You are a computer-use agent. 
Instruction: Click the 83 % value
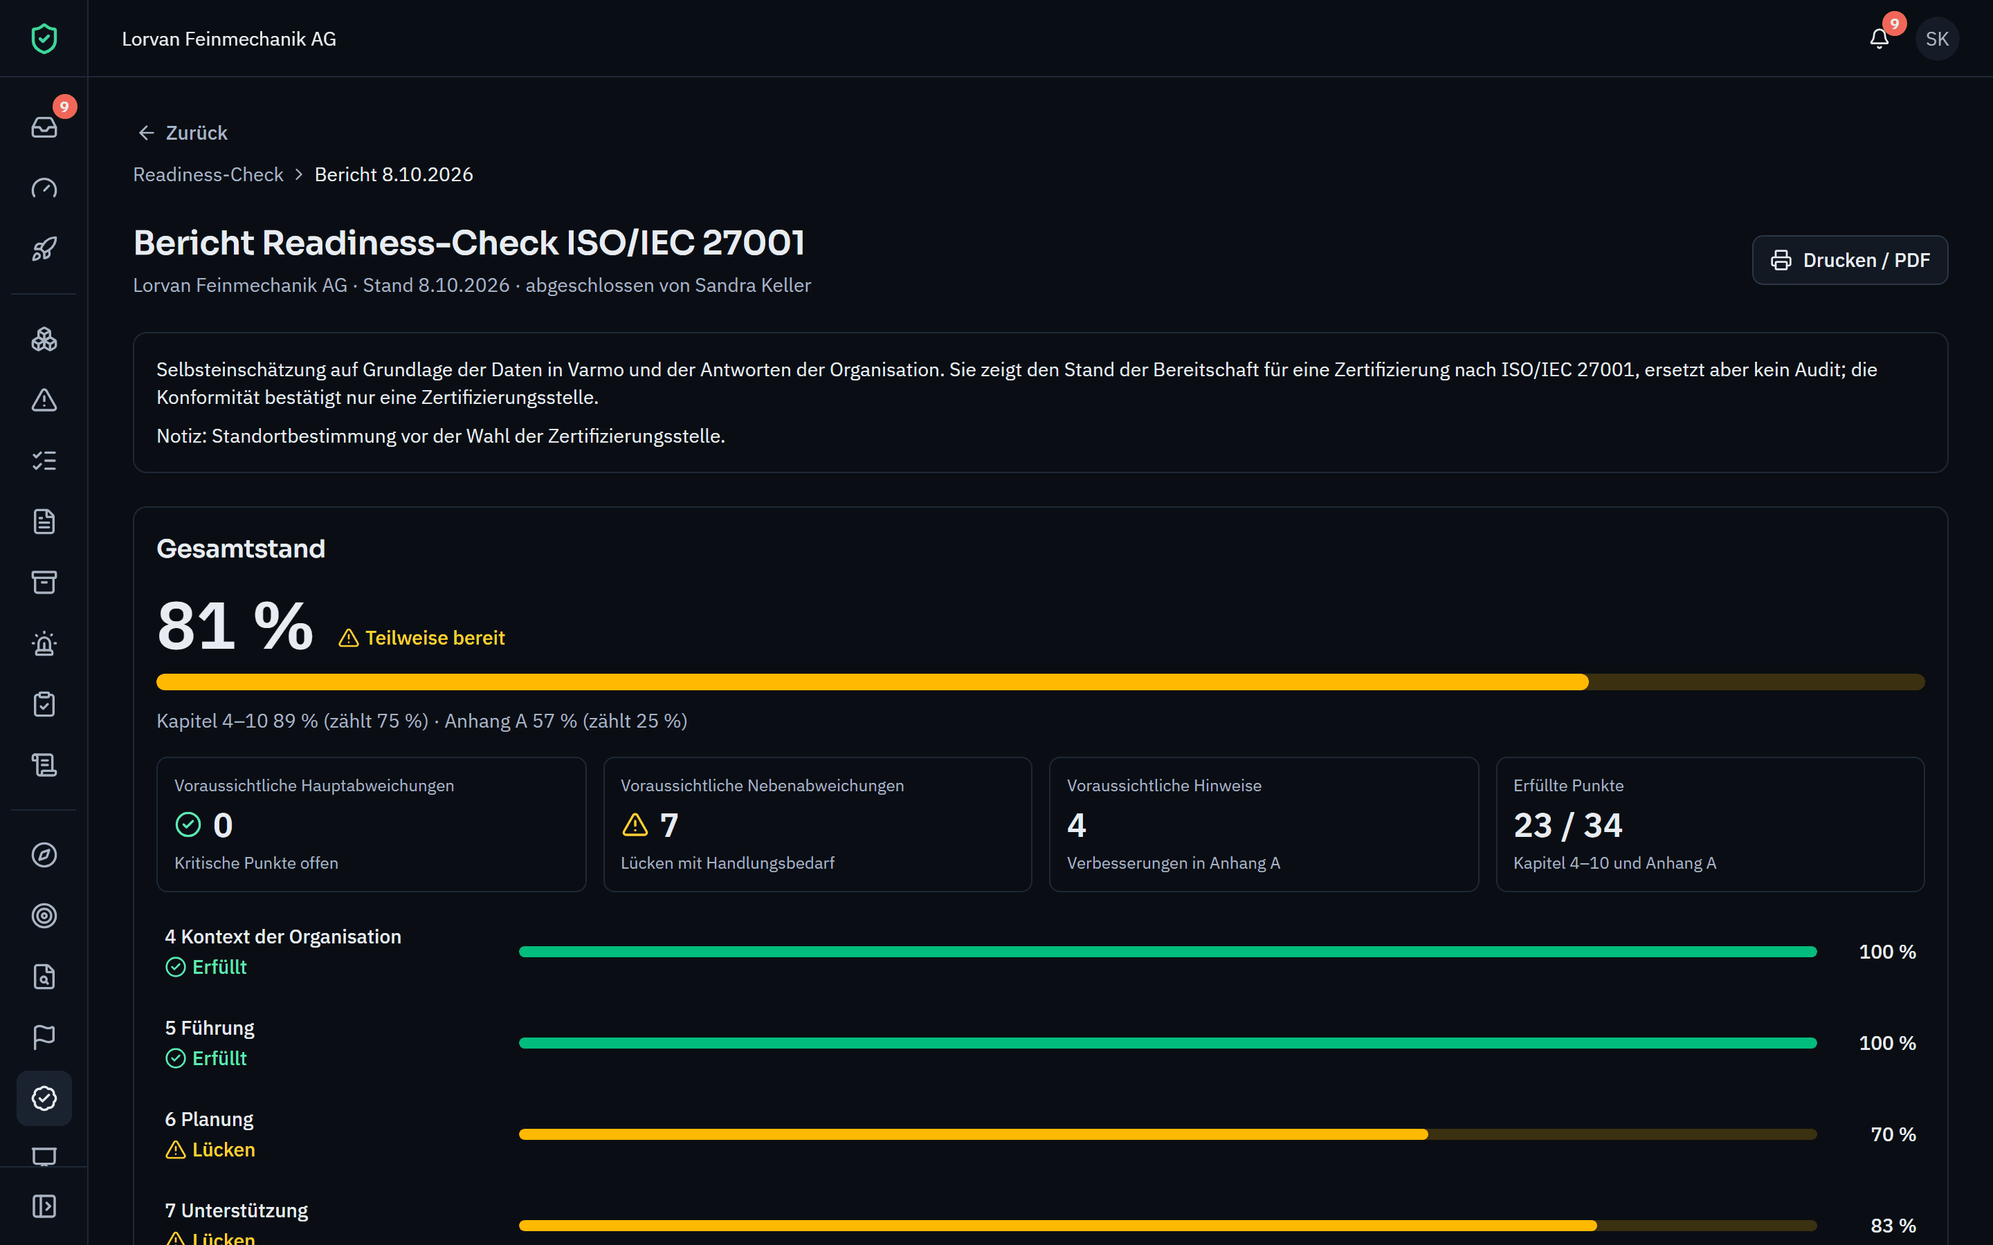tap(1893, 1226)
